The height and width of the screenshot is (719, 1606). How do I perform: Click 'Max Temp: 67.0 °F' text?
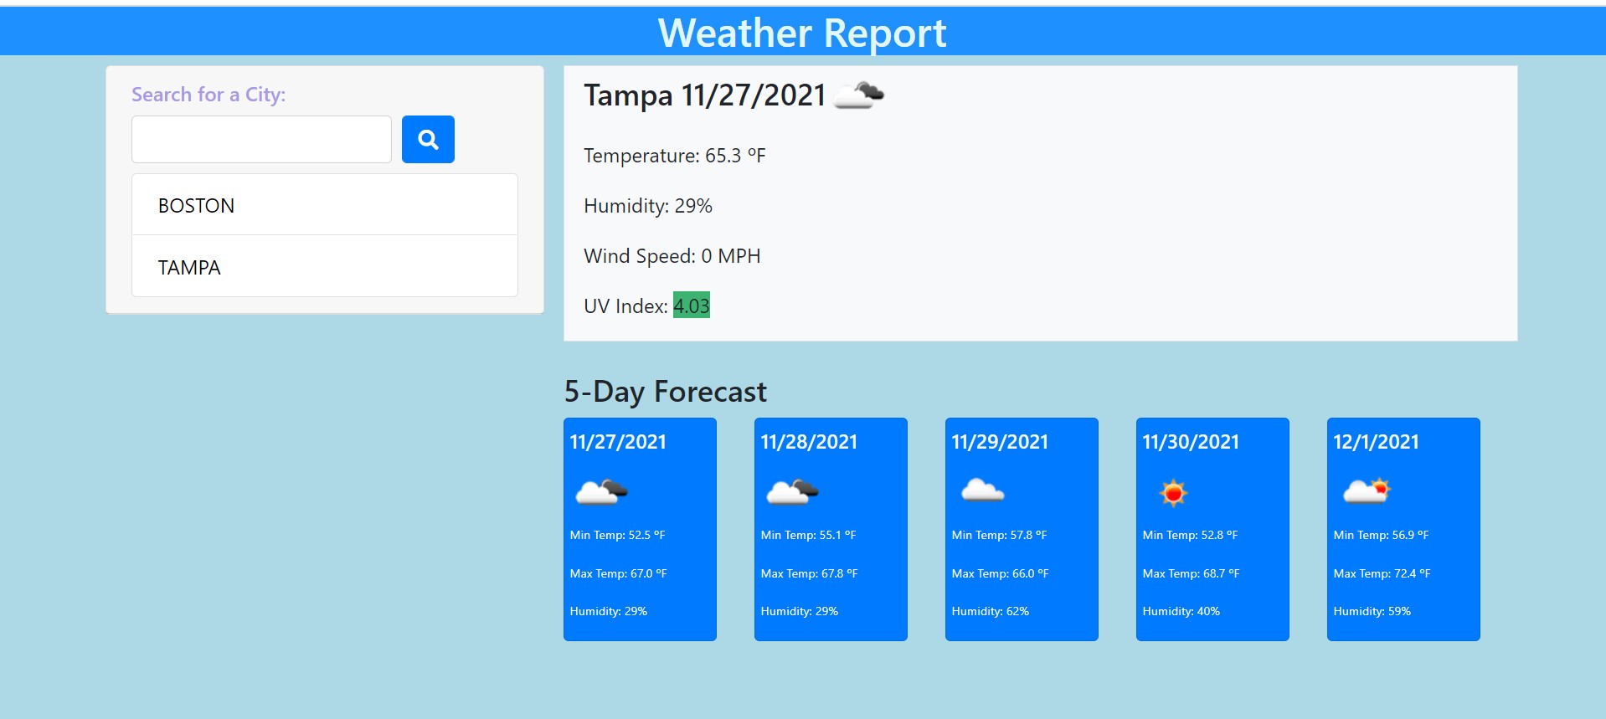click(x=618, y=573)
